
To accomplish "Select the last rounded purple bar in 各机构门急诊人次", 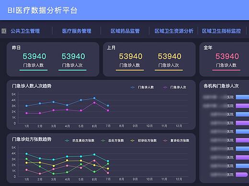I will click(242, 175).
